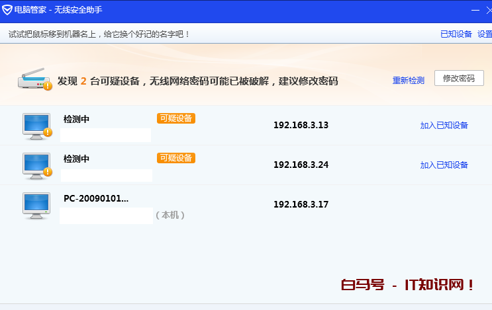Click 检测中 name of first suspicious device

[x=76, y=120]
